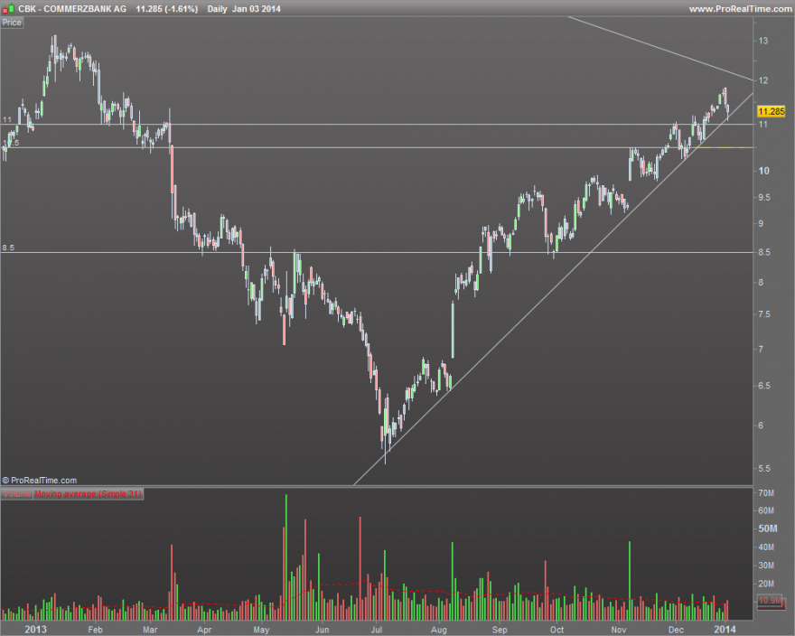Click the Nov time axis label
The width and height of the screenshot is (795, 636).
618,630
